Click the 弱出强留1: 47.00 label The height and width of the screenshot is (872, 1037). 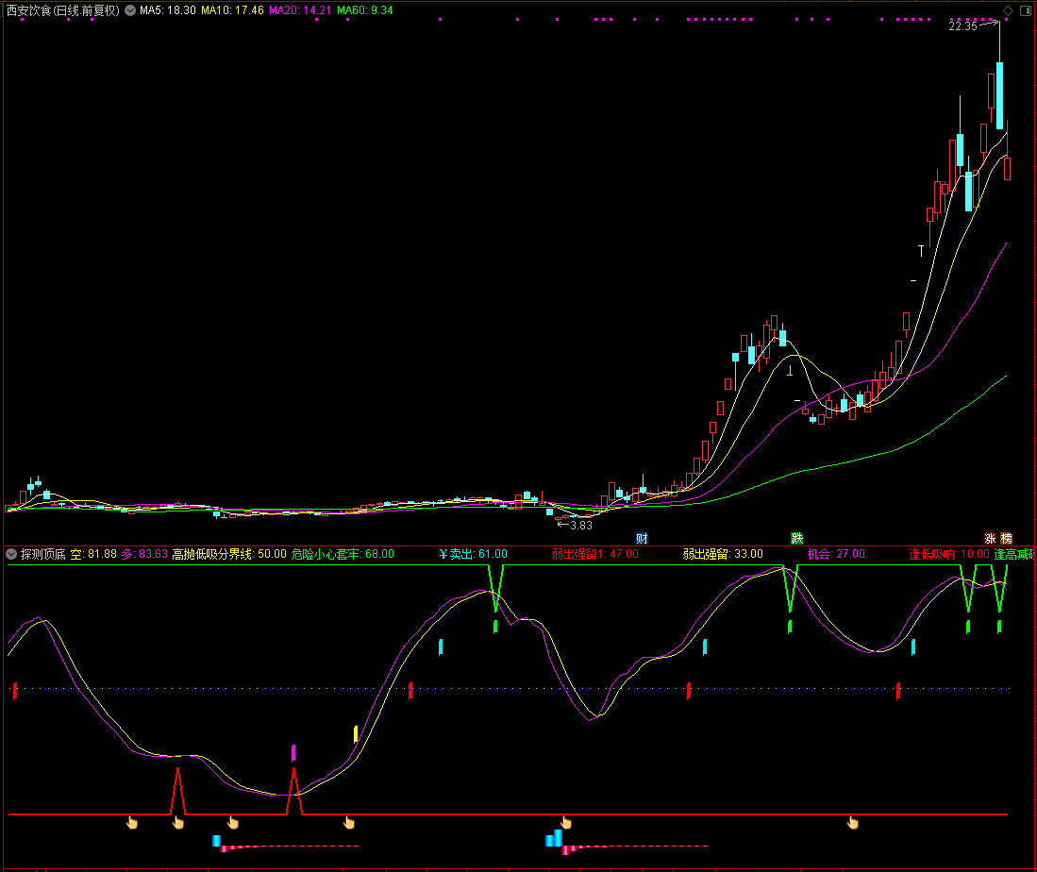pos(595,554)
